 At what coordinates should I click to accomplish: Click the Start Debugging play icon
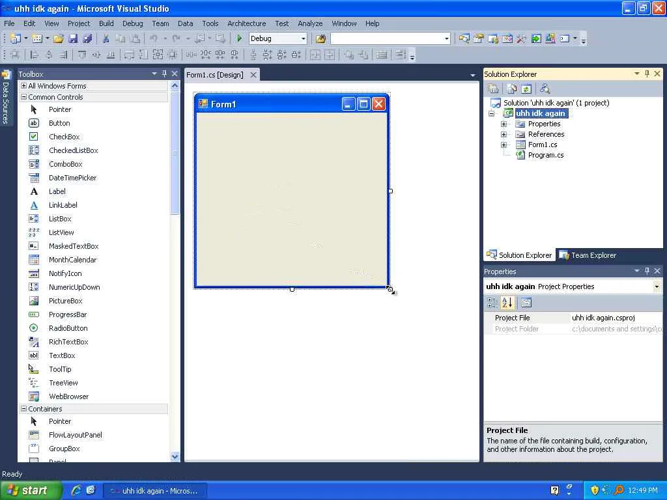tap(239, 38)
